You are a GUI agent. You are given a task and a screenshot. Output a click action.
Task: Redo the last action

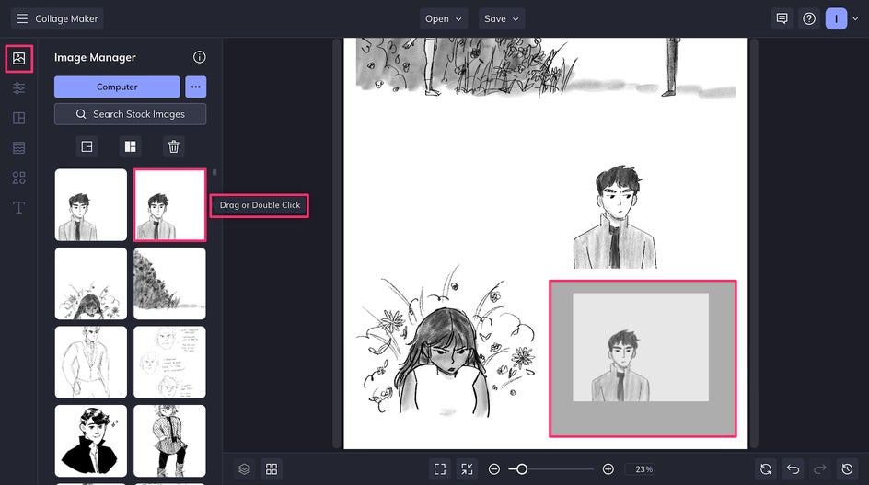pos(820,469)
